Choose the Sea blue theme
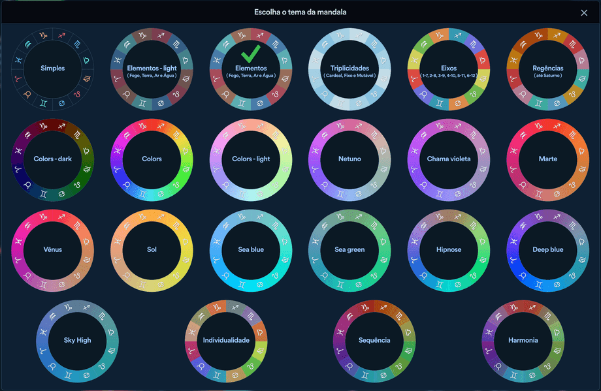The height and width of the screenshot is (391, 601). tap(251, 251)
